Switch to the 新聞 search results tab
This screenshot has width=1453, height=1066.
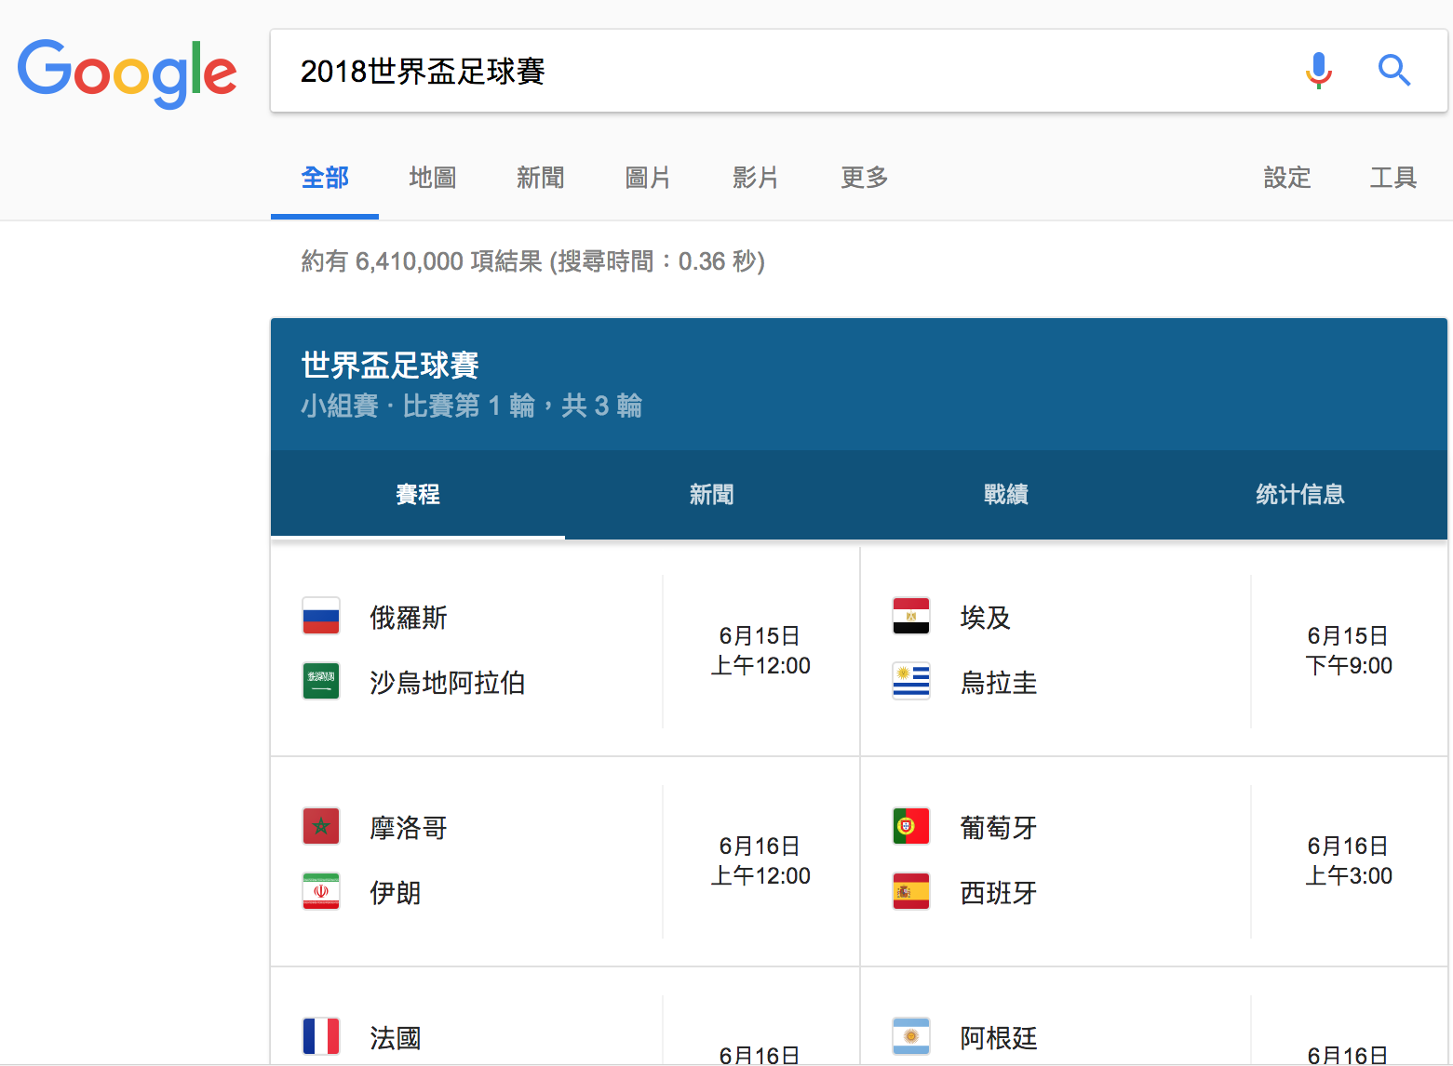[x=540, y=178]
